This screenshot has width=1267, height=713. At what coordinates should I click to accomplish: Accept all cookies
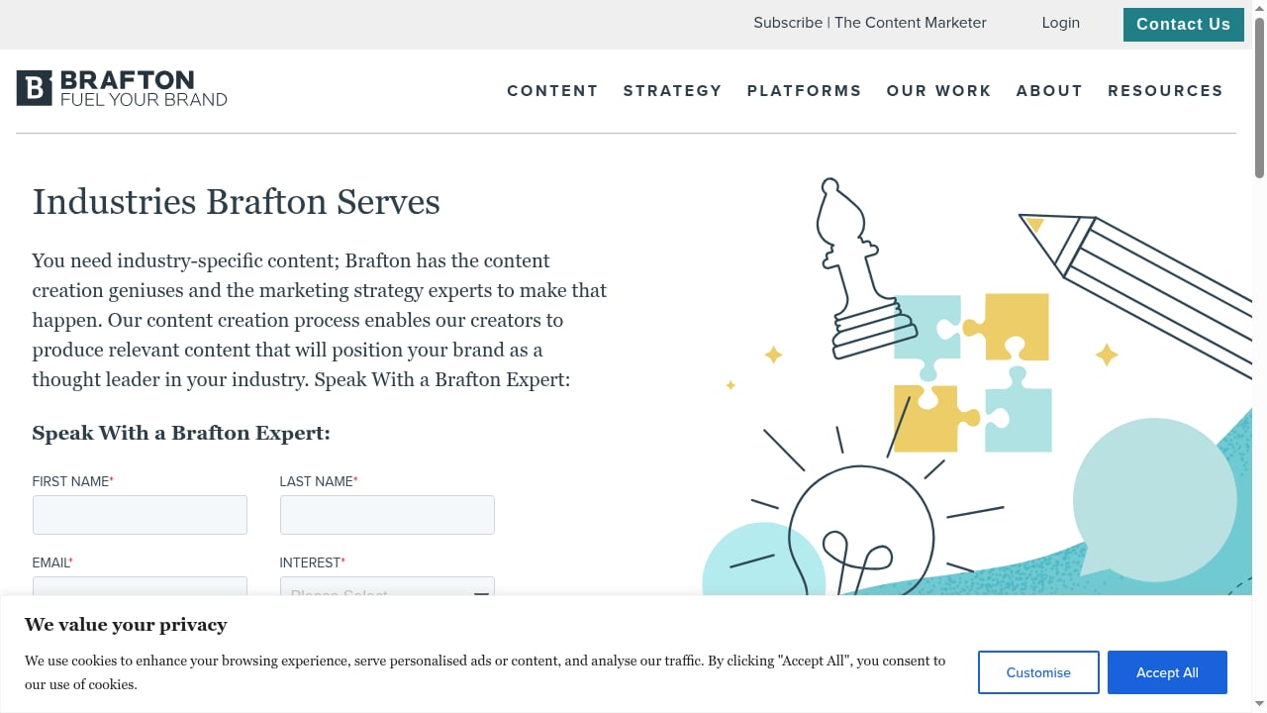pyautogui.click(x=1167, y=672)
